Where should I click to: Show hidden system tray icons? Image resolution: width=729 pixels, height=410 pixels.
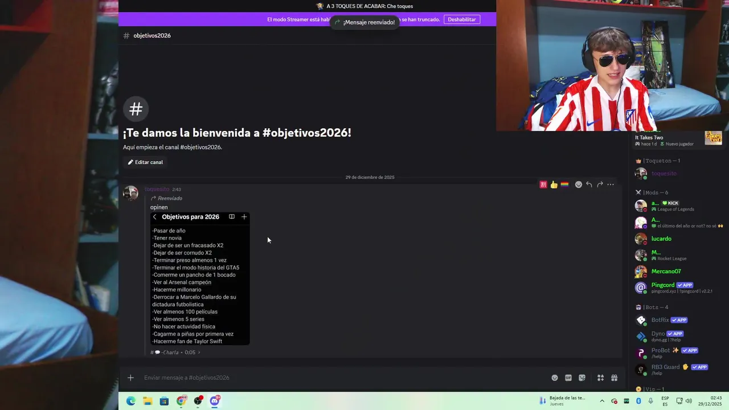point(602,401)
